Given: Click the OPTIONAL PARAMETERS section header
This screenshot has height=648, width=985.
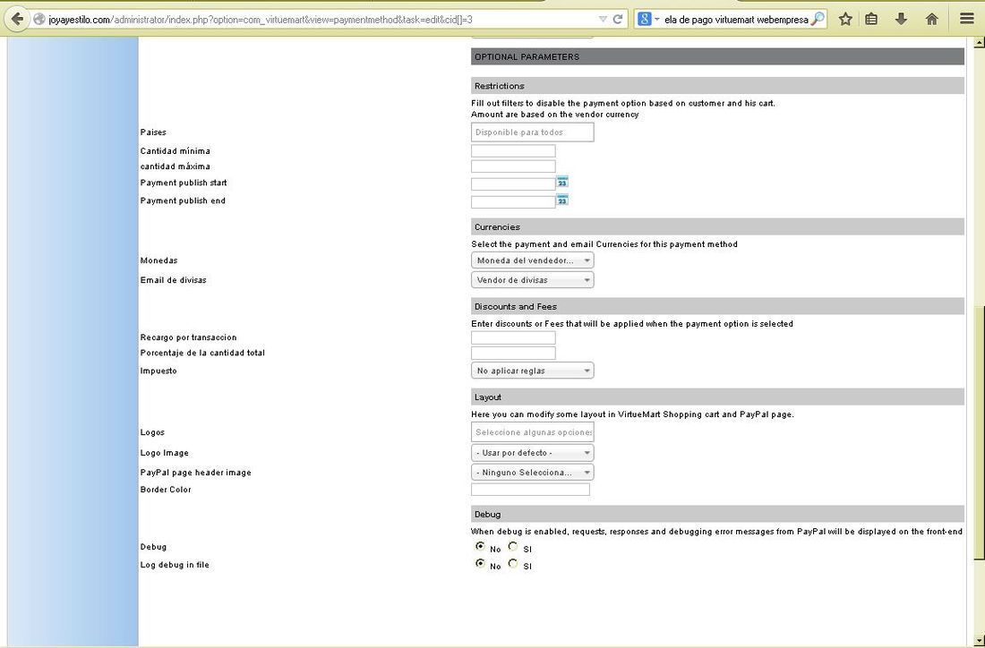Looking at the screenshot, I should 717,56.
